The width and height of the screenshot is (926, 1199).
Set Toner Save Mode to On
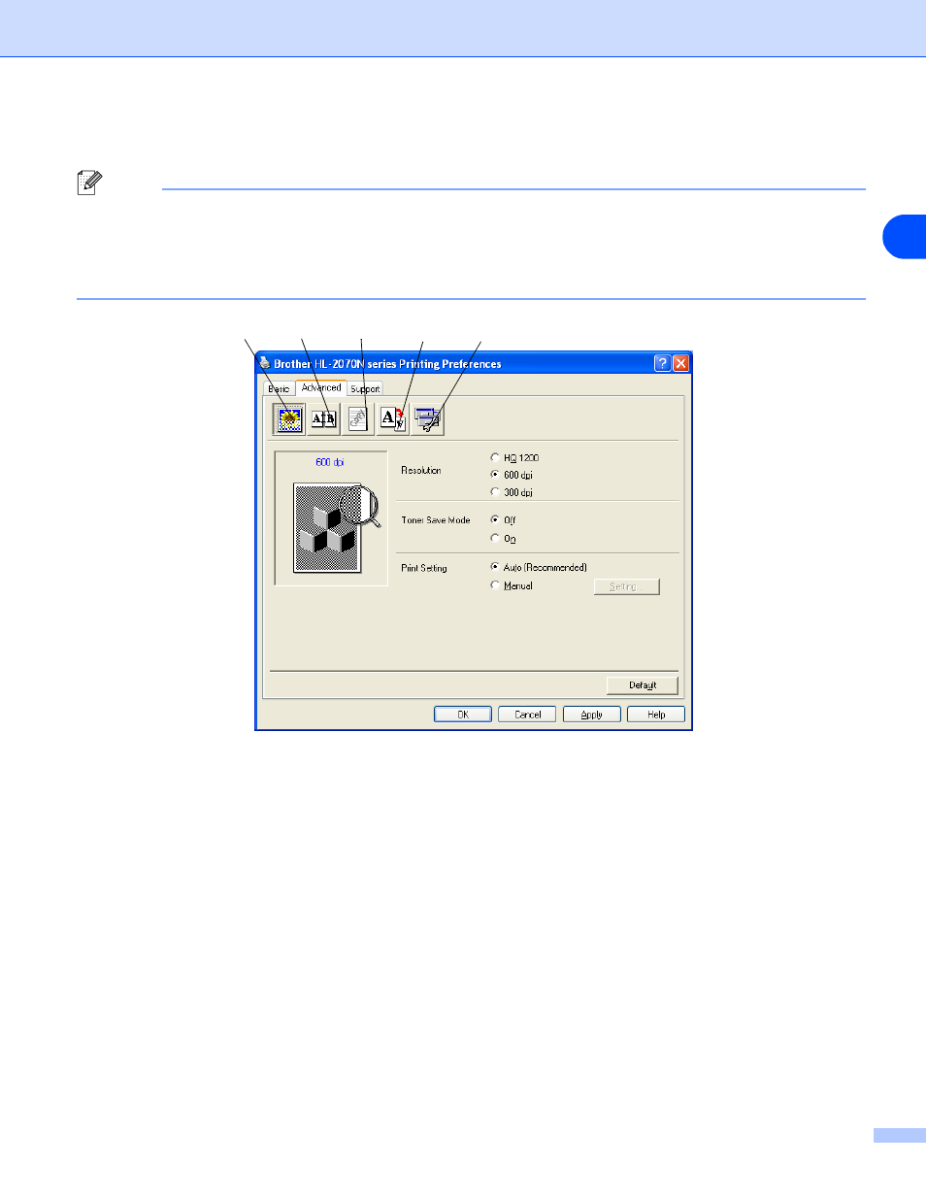click(x=504, y=538)
